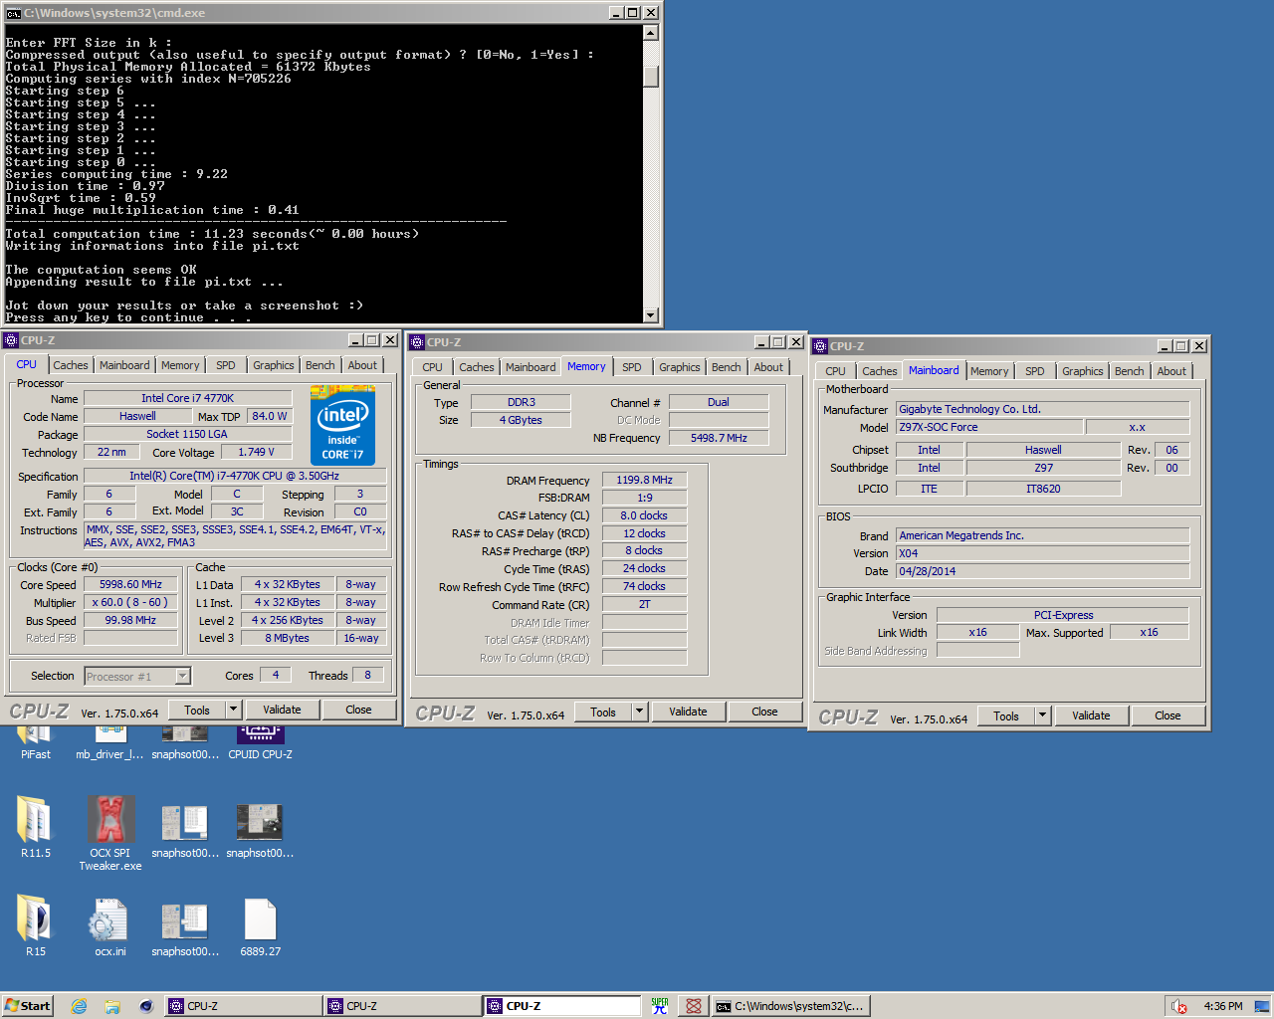
Task: Open the 6889.27 blank file icon
Action: click(x=260, y=925)
